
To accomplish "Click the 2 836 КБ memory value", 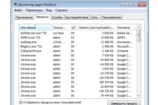I will (x=108, y=33).
